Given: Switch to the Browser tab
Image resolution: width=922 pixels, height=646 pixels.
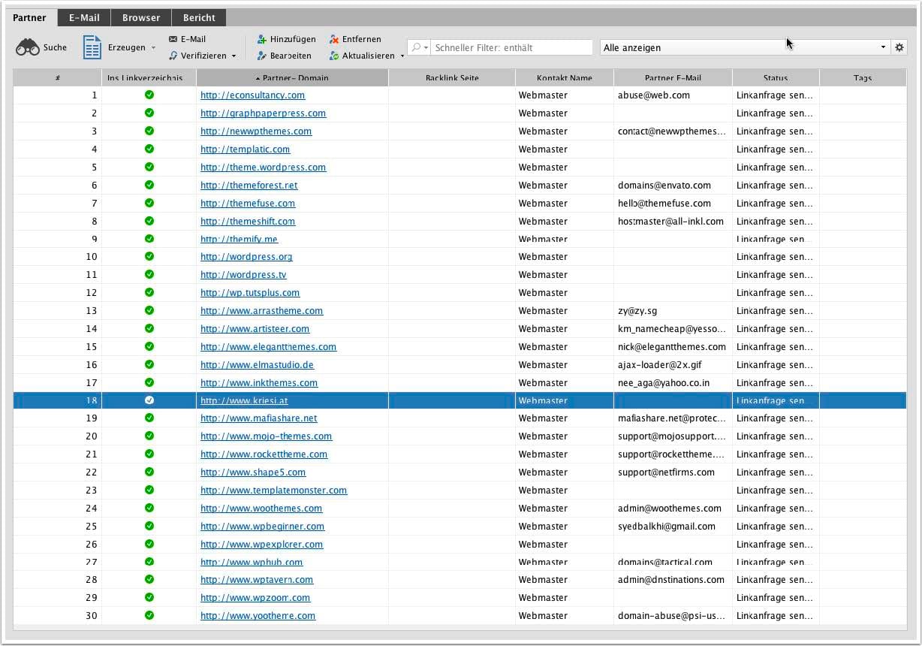Looking at the screenshot, I should tap(141, 17).
